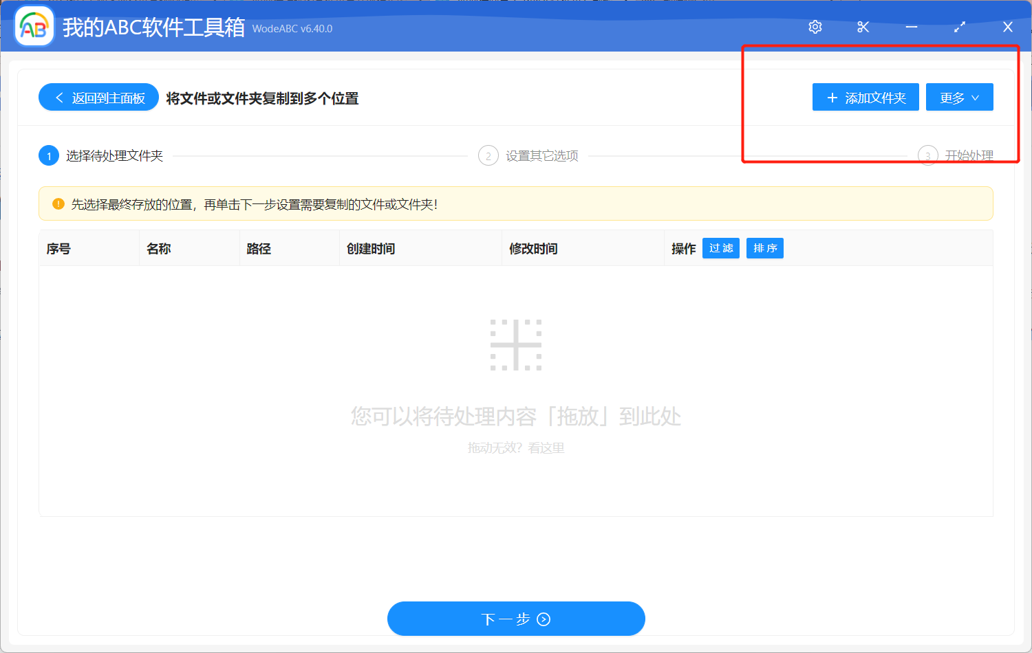Return to main panel via 返回到主面板
This screenshot has width=1032, height=653.
pos(98,97)
